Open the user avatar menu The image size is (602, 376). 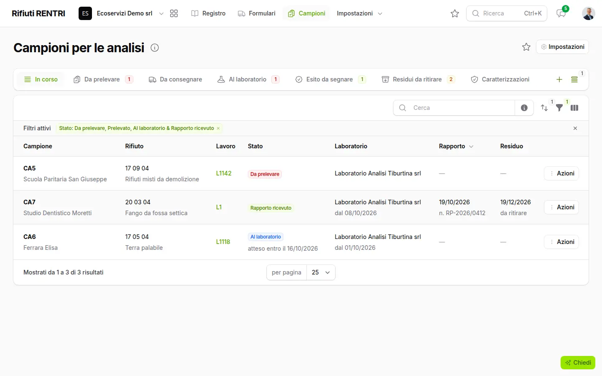[589, 13]
